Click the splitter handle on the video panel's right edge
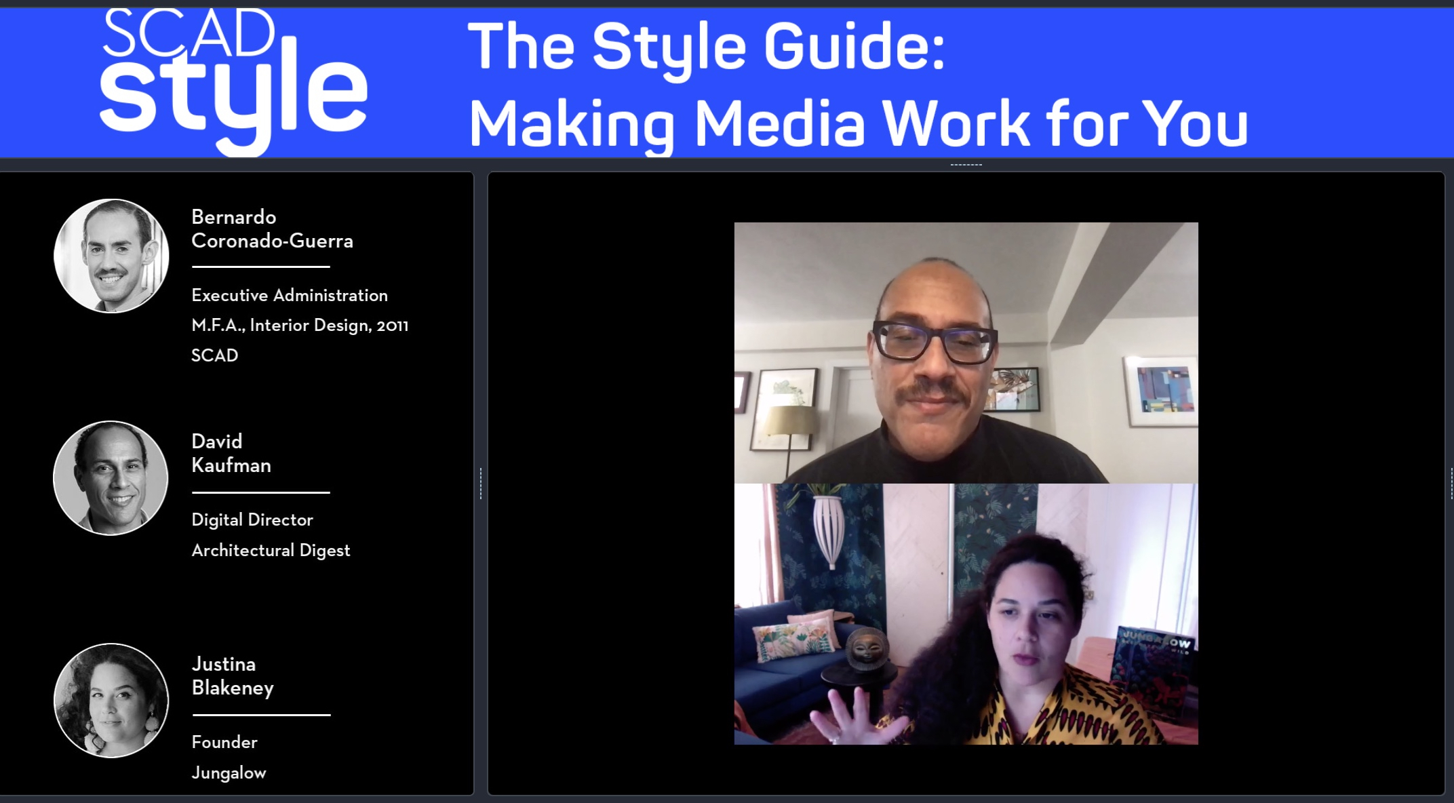The width and height of the screenshot is (1454, 803). [1451, 484]
